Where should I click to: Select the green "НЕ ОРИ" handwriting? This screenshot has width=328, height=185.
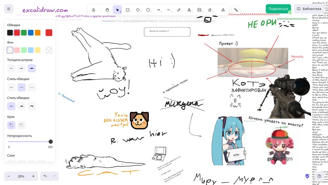coord(262,23)
